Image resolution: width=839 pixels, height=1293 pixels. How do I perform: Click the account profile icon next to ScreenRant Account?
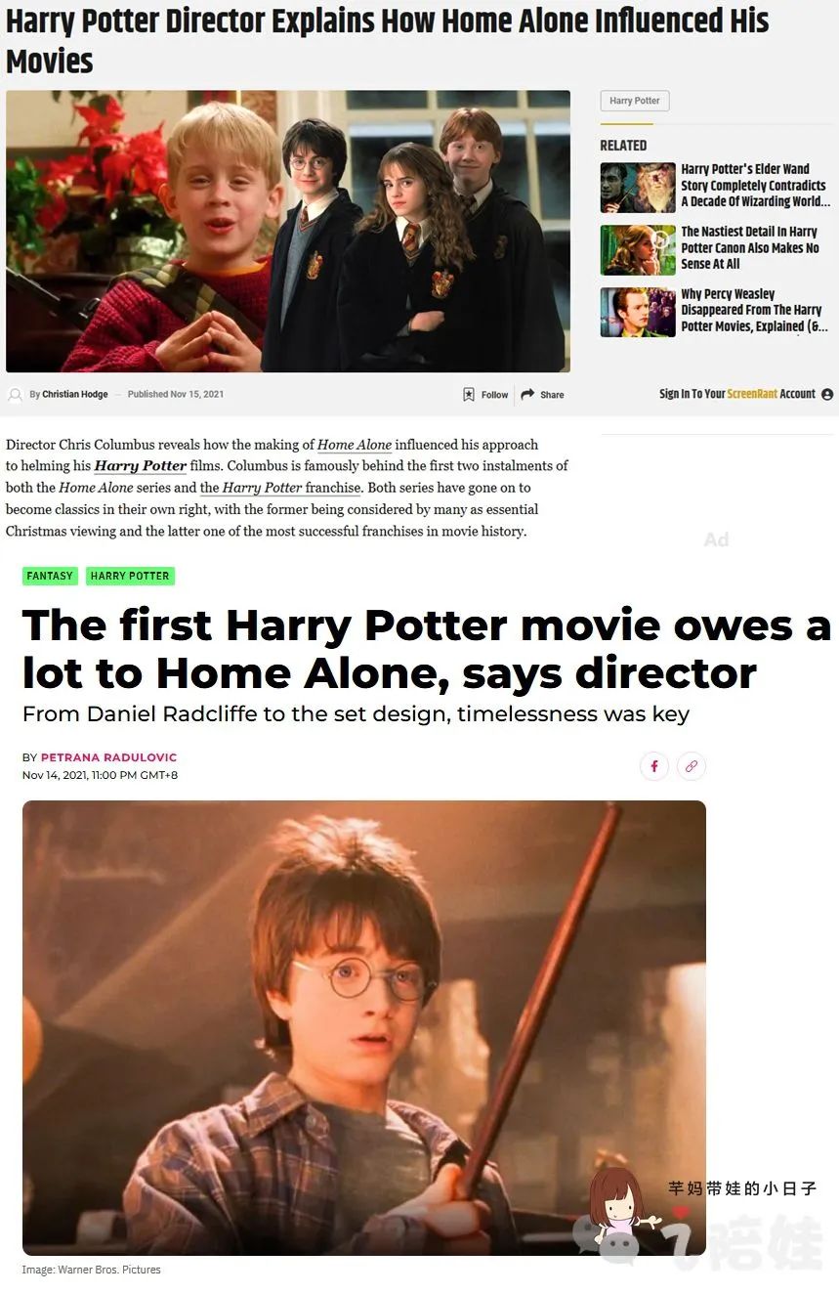(x=827, y=394)
